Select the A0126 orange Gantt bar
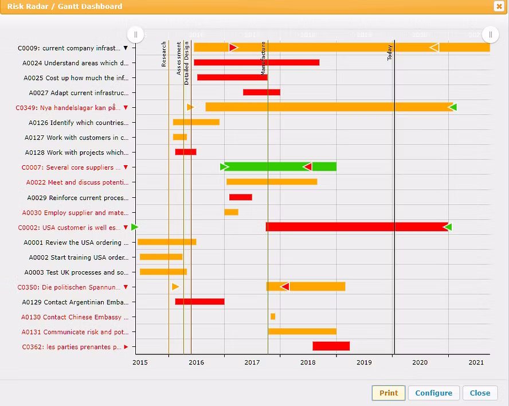The image size is (509, 406). click(196, 122)
